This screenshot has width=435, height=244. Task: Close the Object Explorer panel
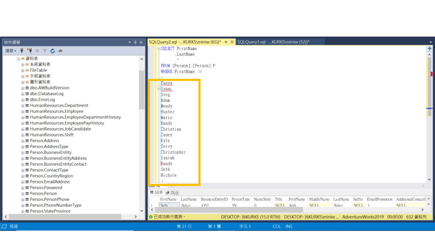pos(141,42)
